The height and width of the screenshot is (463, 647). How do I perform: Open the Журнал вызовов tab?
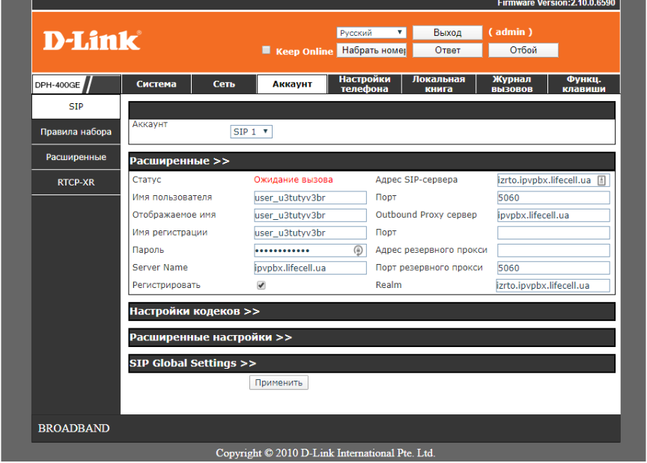511,84
